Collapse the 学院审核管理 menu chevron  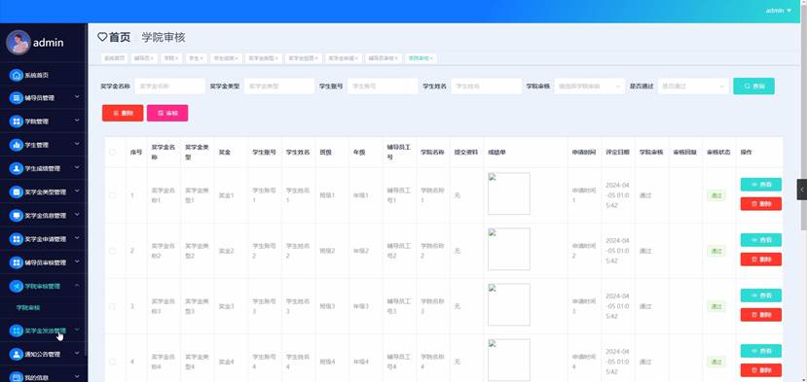77,285
